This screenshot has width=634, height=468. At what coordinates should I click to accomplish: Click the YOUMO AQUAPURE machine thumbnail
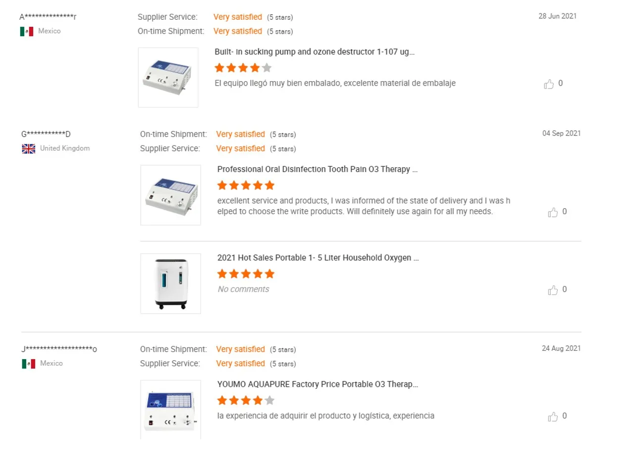tap(170, 408)
